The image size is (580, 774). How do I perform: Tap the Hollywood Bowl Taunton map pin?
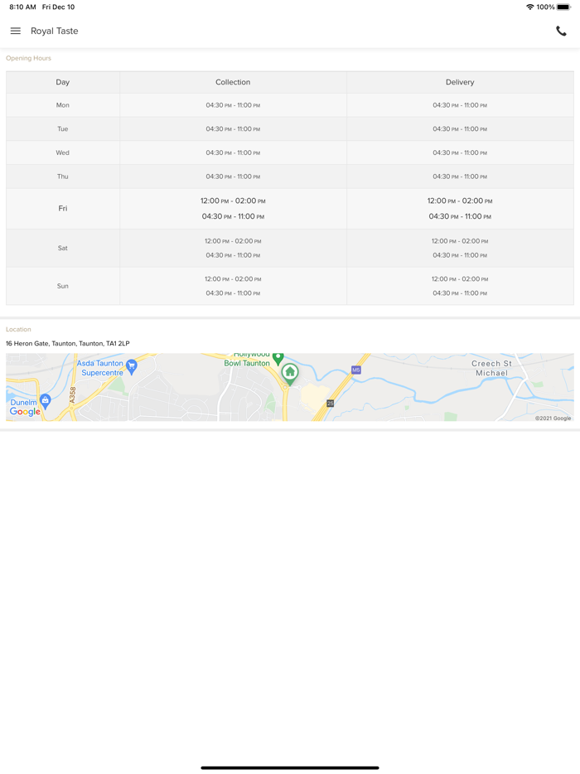[278, 358]
